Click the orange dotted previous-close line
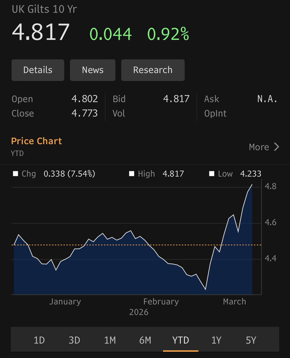The image size is (290, 358). pyautogui.click(x=136, y=245)
